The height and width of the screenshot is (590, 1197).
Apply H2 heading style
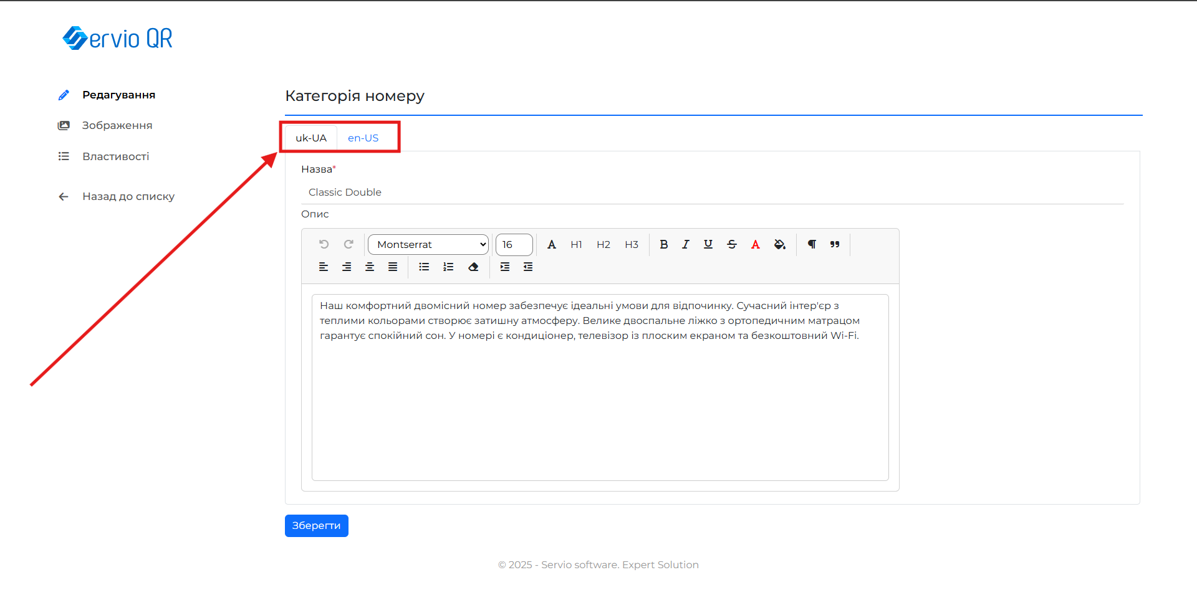coord(603,245)
